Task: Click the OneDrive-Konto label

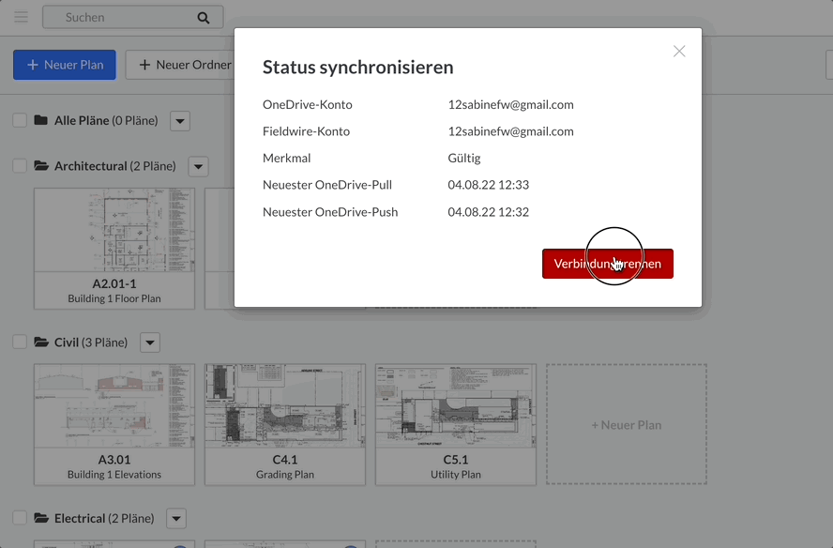Action: (x=307, y=104)
